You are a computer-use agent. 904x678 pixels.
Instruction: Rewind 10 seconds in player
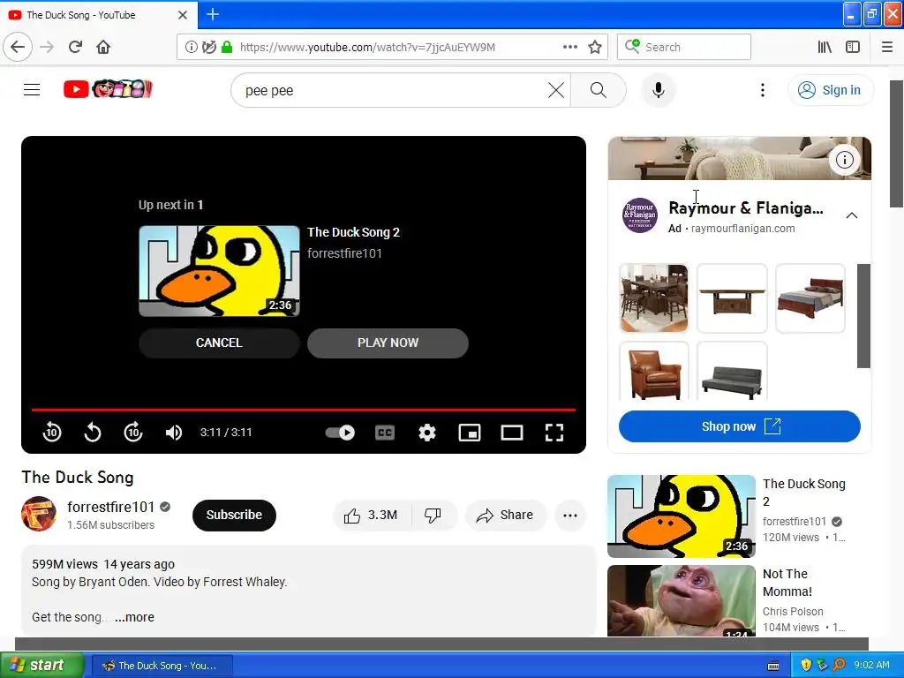(52, 432)
